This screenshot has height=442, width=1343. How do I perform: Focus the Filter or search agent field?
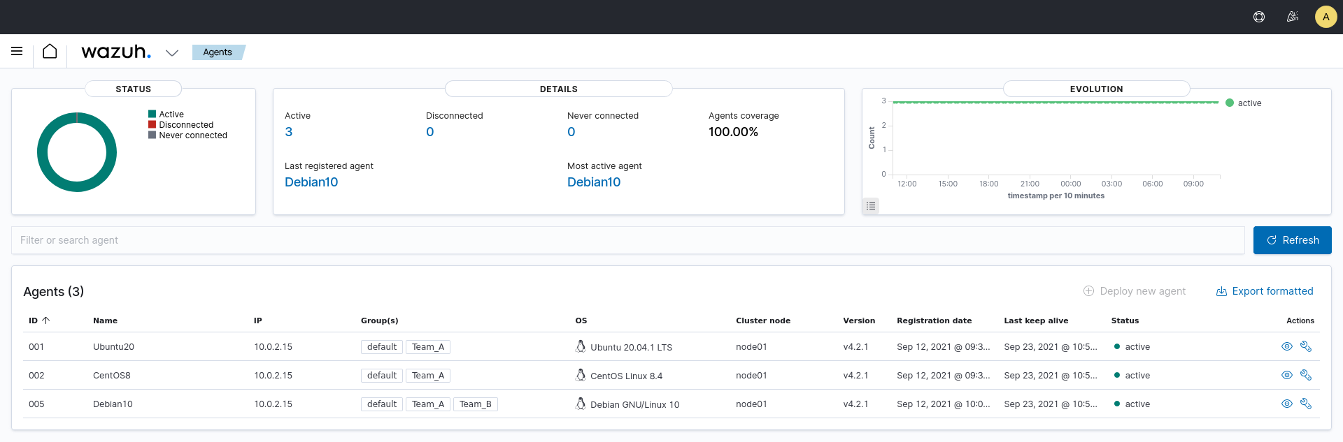[x=627, y=240]
